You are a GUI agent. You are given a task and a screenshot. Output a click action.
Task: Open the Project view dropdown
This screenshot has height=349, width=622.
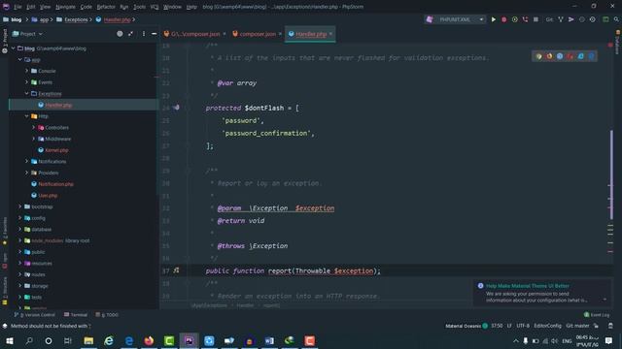27,34
